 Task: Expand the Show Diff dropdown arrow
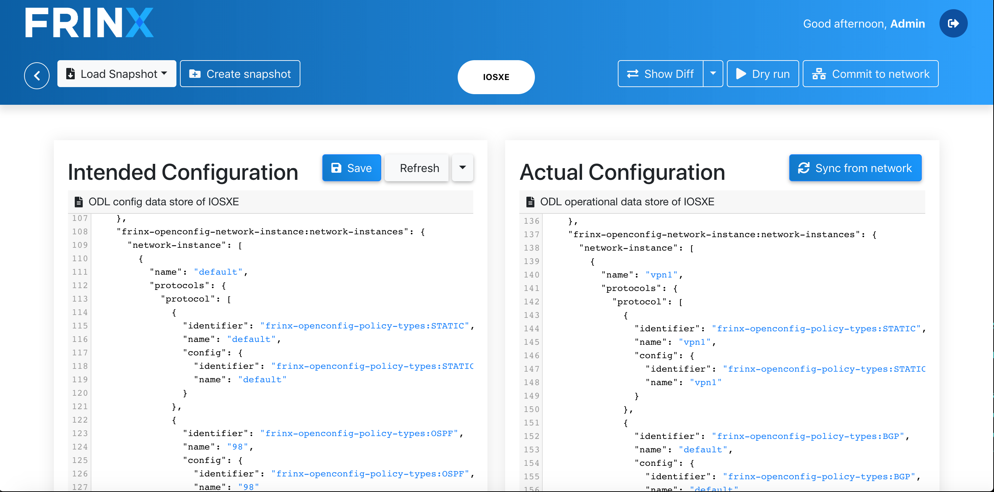point(713,74)
